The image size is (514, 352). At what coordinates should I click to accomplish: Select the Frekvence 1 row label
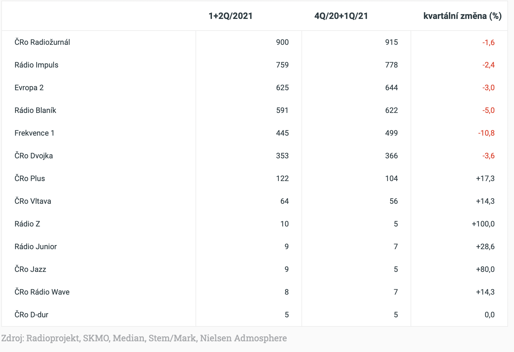tap(34, 133)
